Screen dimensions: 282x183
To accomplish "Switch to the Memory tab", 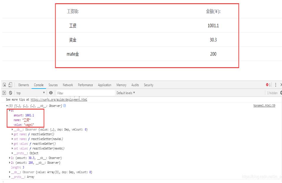I will click(x=121, y=85).
